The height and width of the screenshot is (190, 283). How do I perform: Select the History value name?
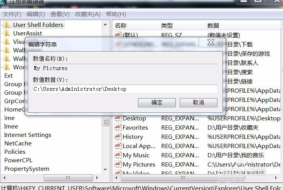133,137
